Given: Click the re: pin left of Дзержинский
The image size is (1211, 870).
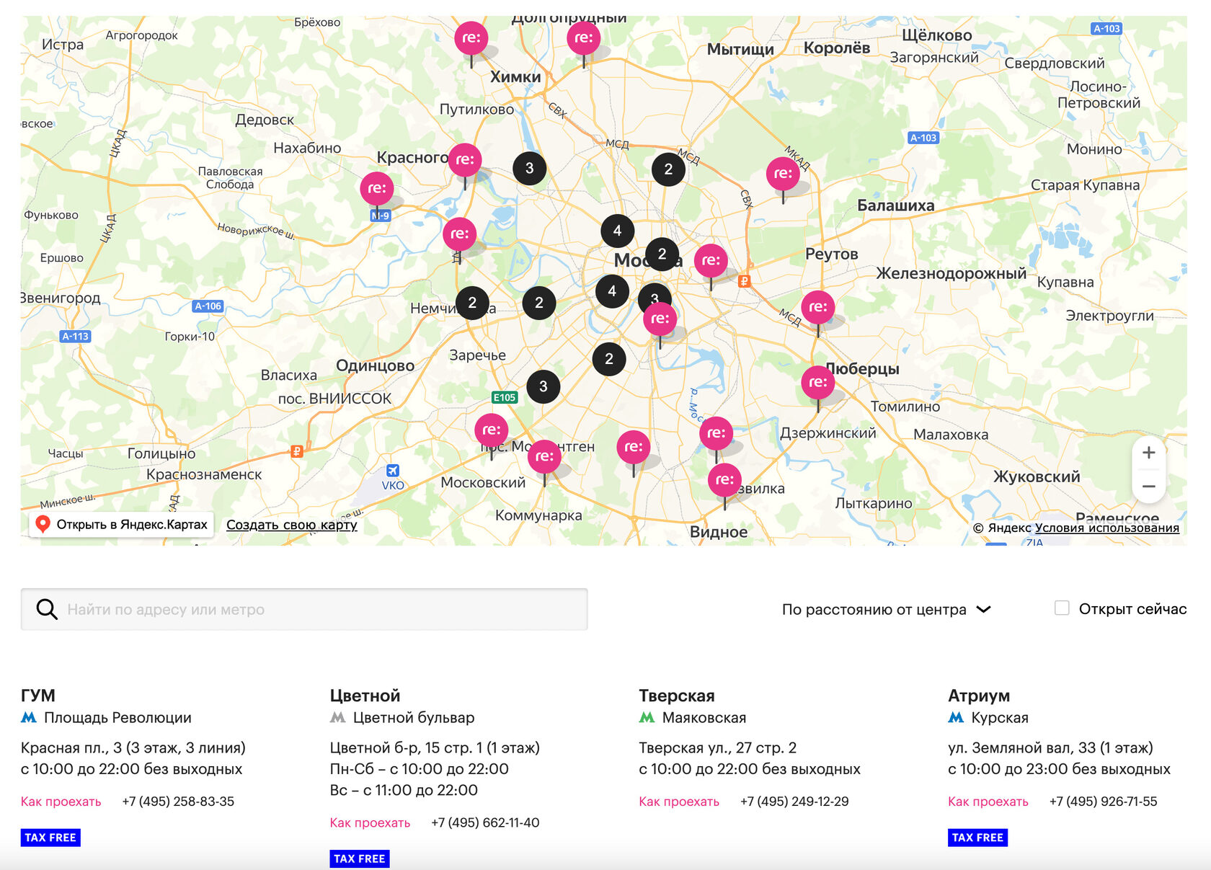Looking at the screenshot, I should 717,433.
